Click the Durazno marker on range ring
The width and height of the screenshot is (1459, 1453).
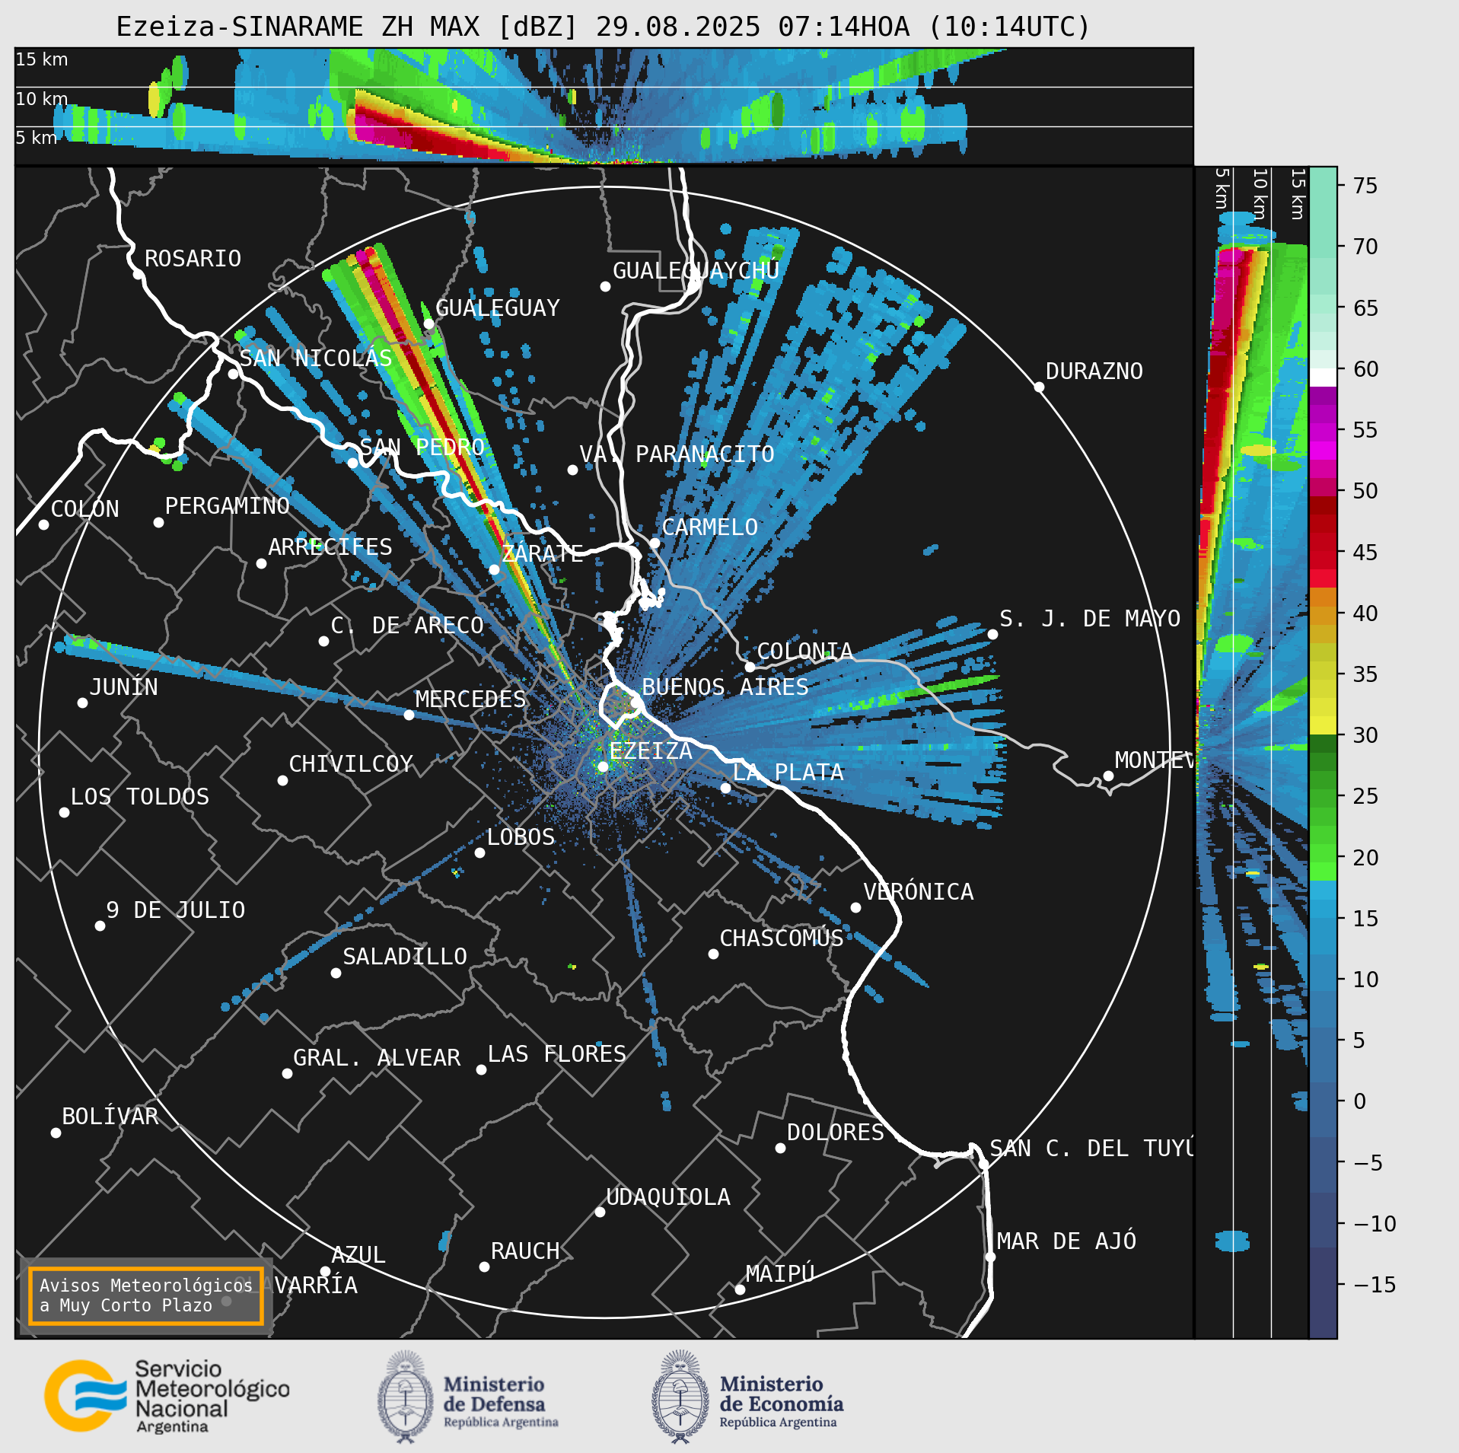[1039, 387]
